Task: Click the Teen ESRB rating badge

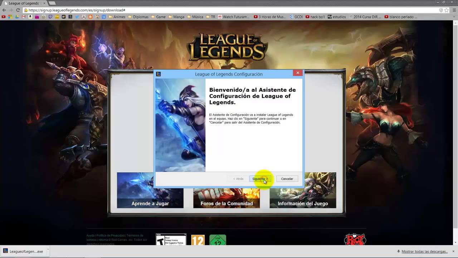Action: pyautogui.click(x=171, y=239)
